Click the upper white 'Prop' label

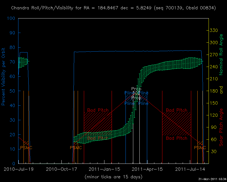pos(136,89)
